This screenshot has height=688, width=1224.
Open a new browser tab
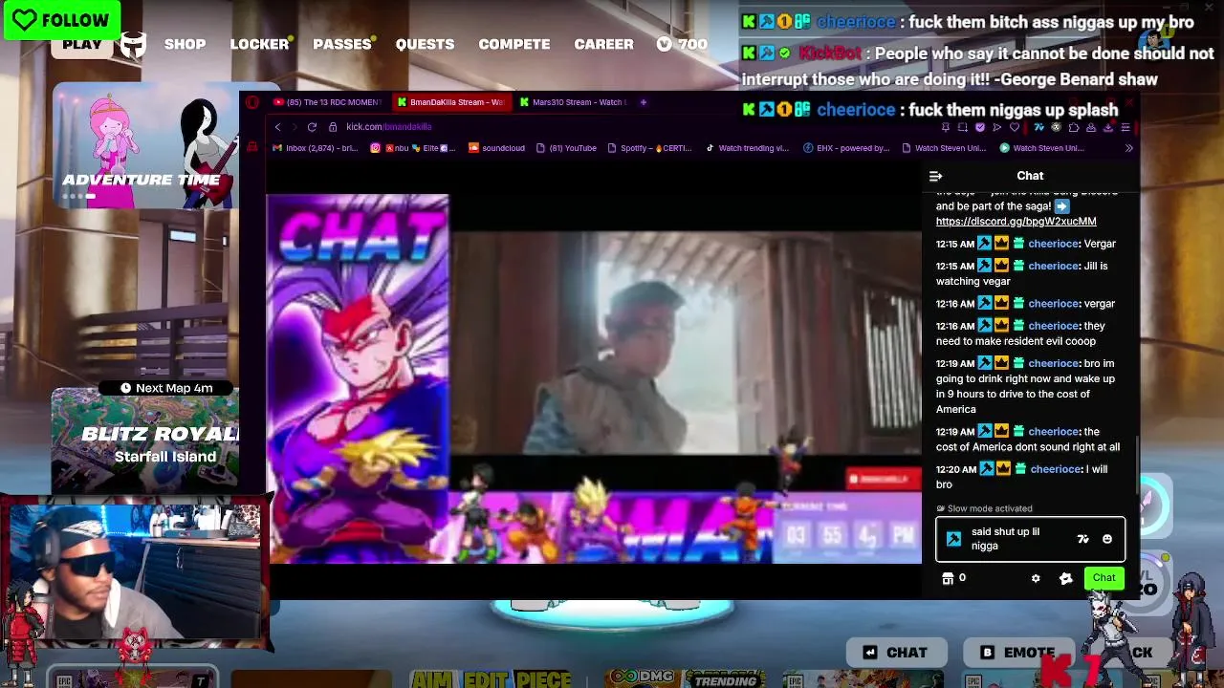point(644,102)
